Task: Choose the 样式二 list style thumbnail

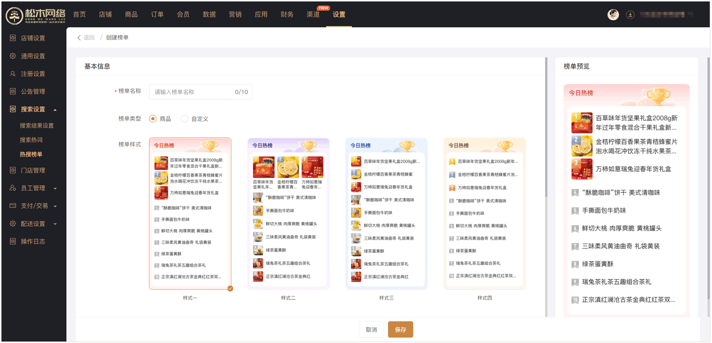Action: [x=288, y=214]
